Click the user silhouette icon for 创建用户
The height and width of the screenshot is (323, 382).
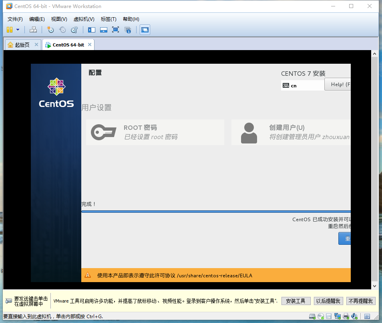coord(249,133)
